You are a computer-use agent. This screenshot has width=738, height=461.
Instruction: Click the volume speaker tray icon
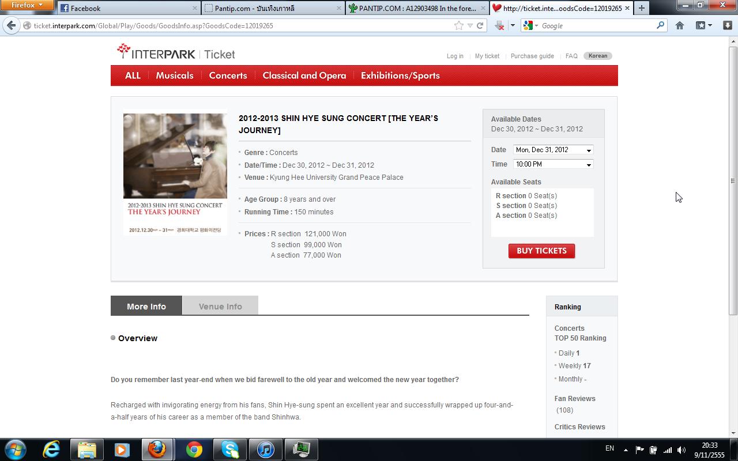pos(681,449)
